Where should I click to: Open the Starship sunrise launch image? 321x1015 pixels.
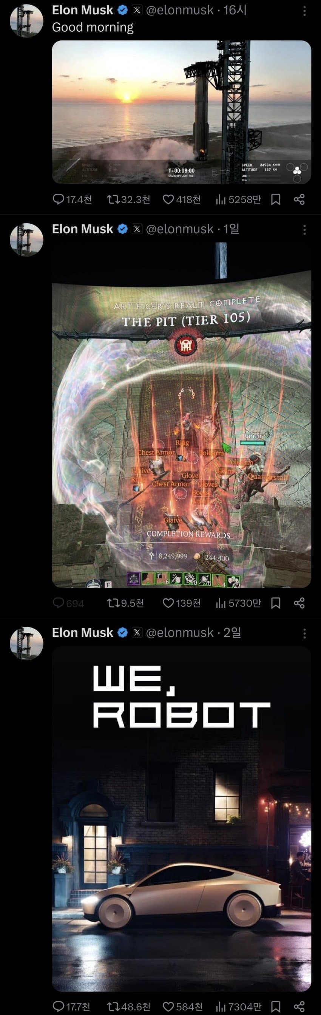coord(182,112)
